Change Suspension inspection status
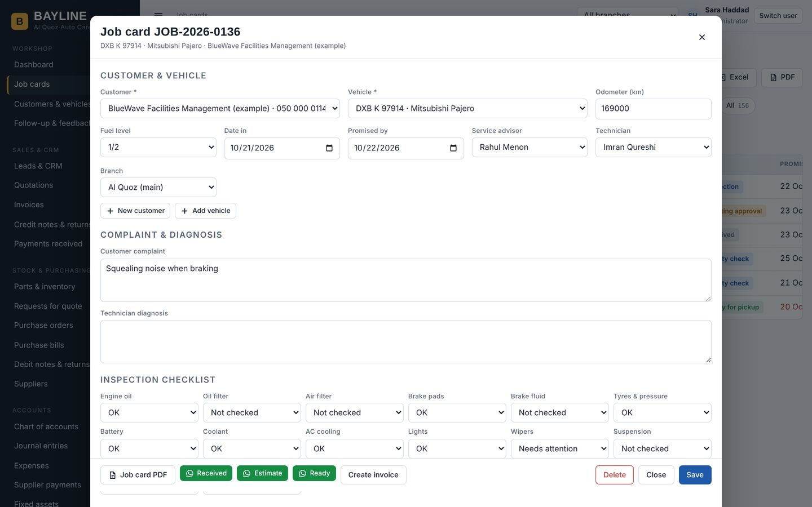 (663, 449)
